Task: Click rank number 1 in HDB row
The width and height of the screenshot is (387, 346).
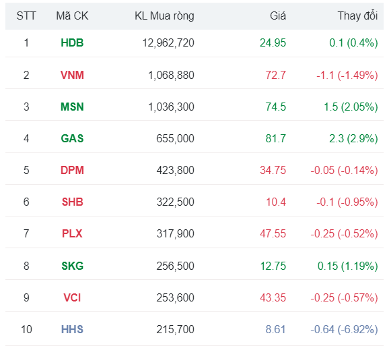Action: pos(26,42)
